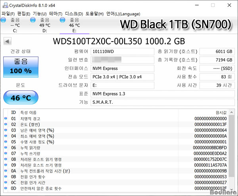Select raw value 00000000E0D0A2

210,154
